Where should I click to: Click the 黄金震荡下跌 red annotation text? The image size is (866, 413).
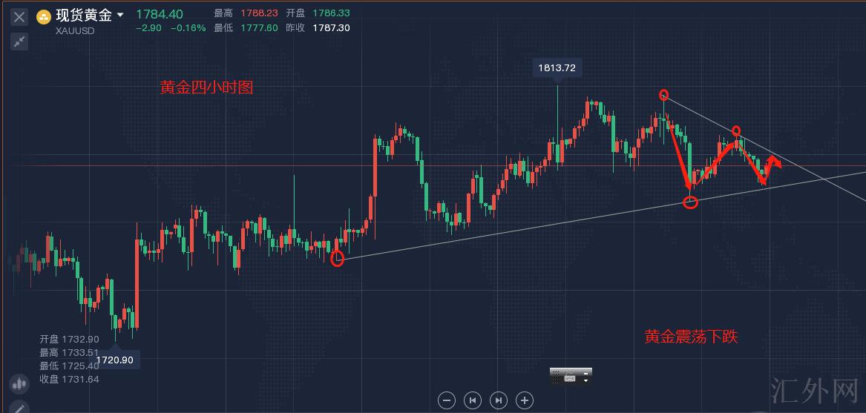point(691,337)
